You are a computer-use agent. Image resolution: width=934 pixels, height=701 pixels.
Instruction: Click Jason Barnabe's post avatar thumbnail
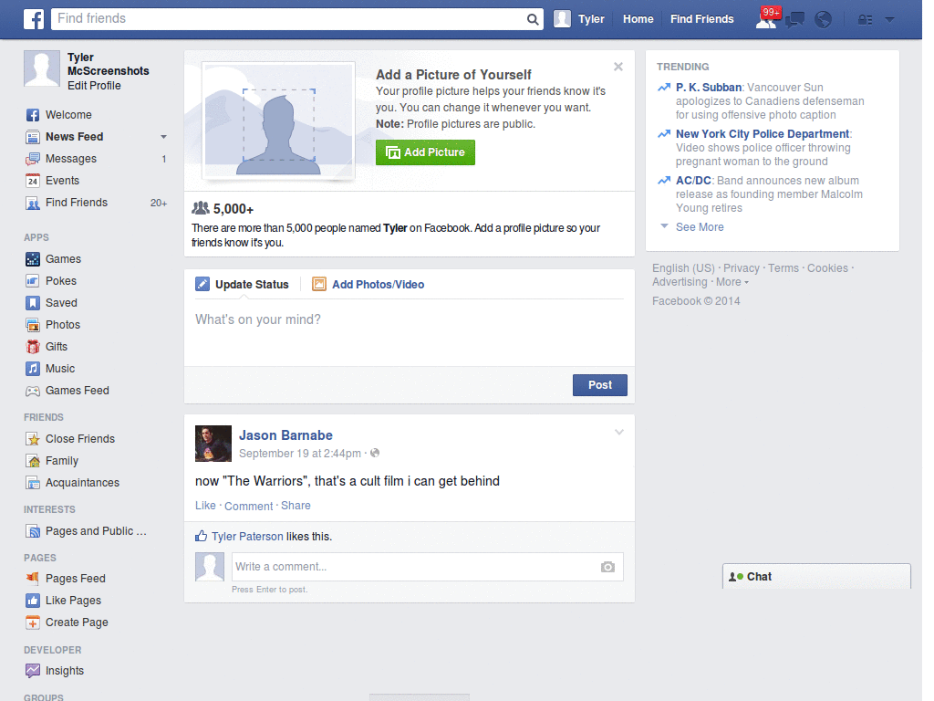pyautogui.click(x=213, y=444)
